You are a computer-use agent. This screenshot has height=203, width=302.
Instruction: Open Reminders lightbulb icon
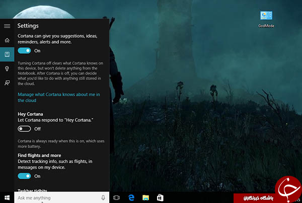[x=7, y=69]
